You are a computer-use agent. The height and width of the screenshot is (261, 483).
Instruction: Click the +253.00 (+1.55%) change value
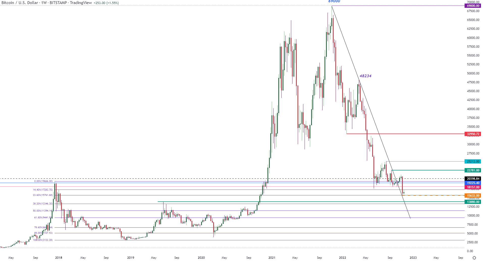tap(106, 3)
